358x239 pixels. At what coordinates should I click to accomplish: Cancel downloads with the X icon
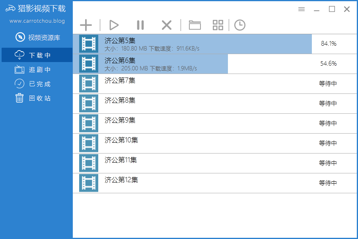pos(166,25)
